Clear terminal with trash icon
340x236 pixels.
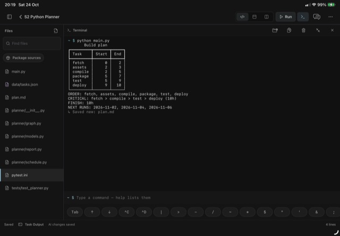coord(303,30)
